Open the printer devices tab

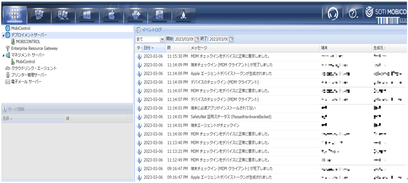[159, 15]
